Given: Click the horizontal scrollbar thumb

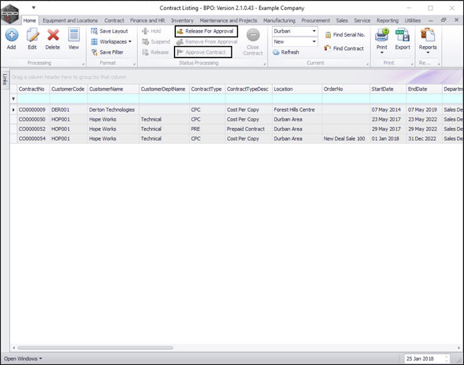Looking at the screenshot, I should point(96,348).
